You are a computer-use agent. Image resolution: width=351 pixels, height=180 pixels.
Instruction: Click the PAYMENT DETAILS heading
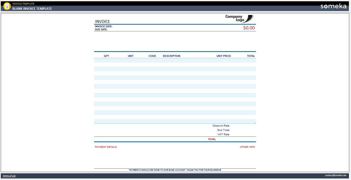click(106, 147)
